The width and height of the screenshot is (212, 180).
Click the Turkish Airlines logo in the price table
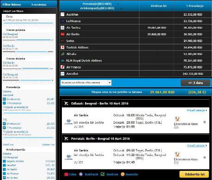[x=62, y=48]
